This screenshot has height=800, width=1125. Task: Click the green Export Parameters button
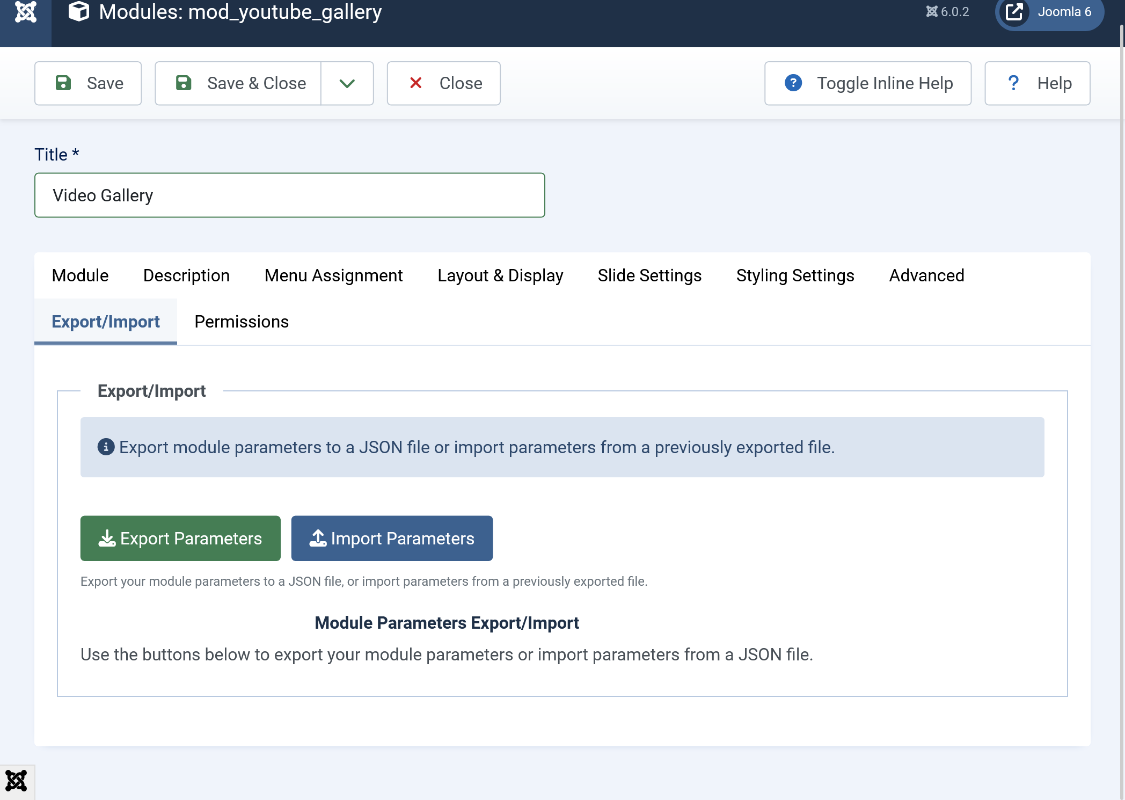pyautogui.click(x=180, y=539)
